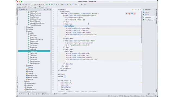Image resolution: width=174 pixels, height=97 pixels.
Task: Commit changes using Git checkmark icon
Action: 68,4
